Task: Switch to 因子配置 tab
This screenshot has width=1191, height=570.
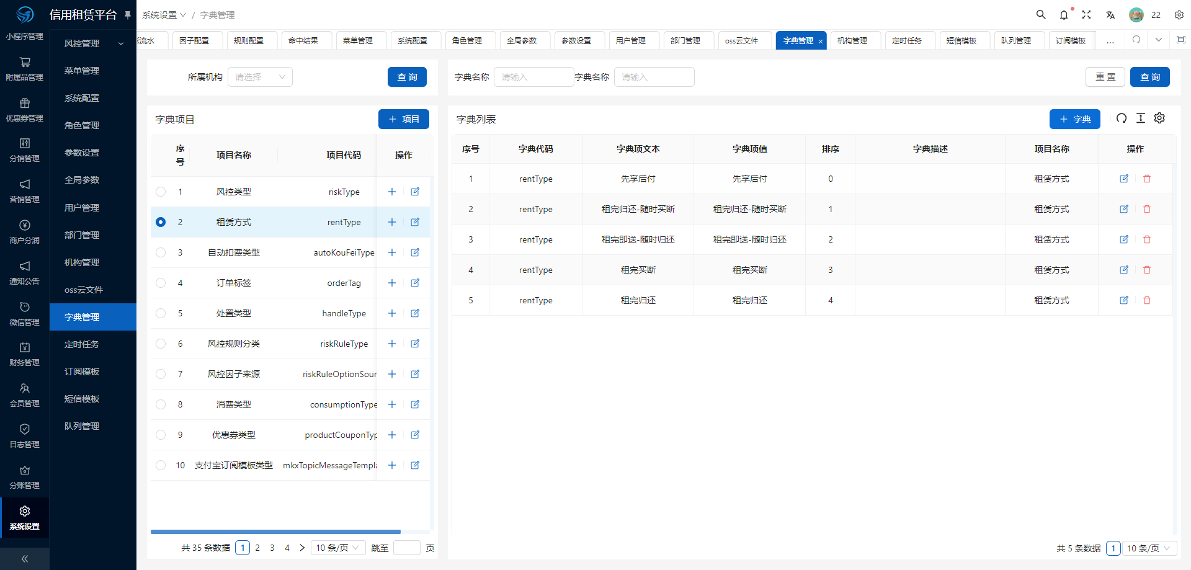Action: (x=197, y=40)
